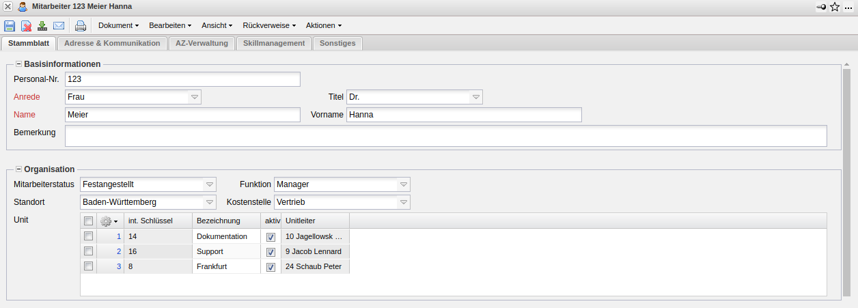Click the envelope email icon in toolbar
Viewport: 858px width, 308px height.
click(59, 26)
